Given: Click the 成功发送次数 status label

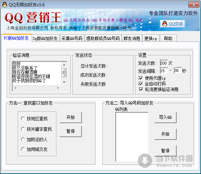Looking at the screenshot, I should click(x=94, y=75).
